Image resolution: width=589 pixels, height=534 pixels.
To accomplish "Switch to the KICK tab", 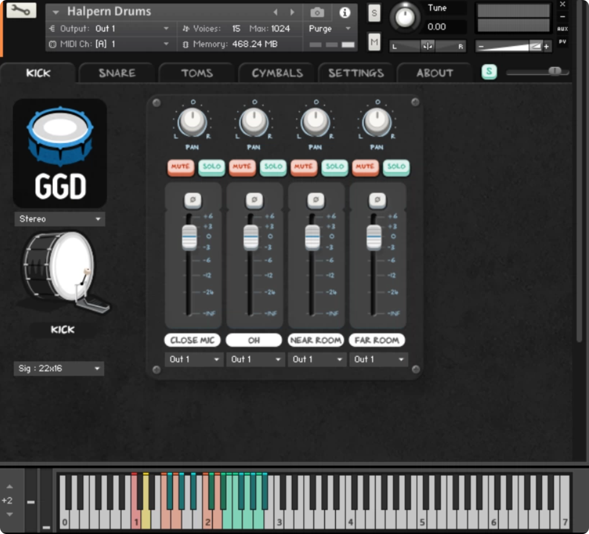I will [38, 73].
